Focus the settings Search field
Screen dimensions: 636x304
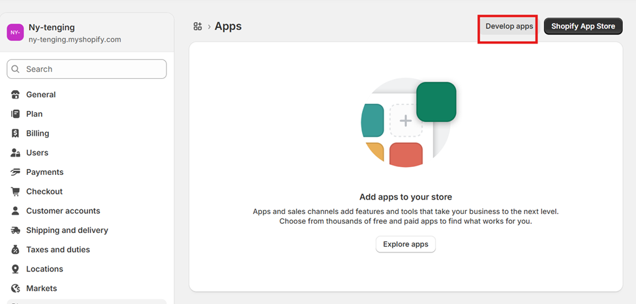point(87,69)
